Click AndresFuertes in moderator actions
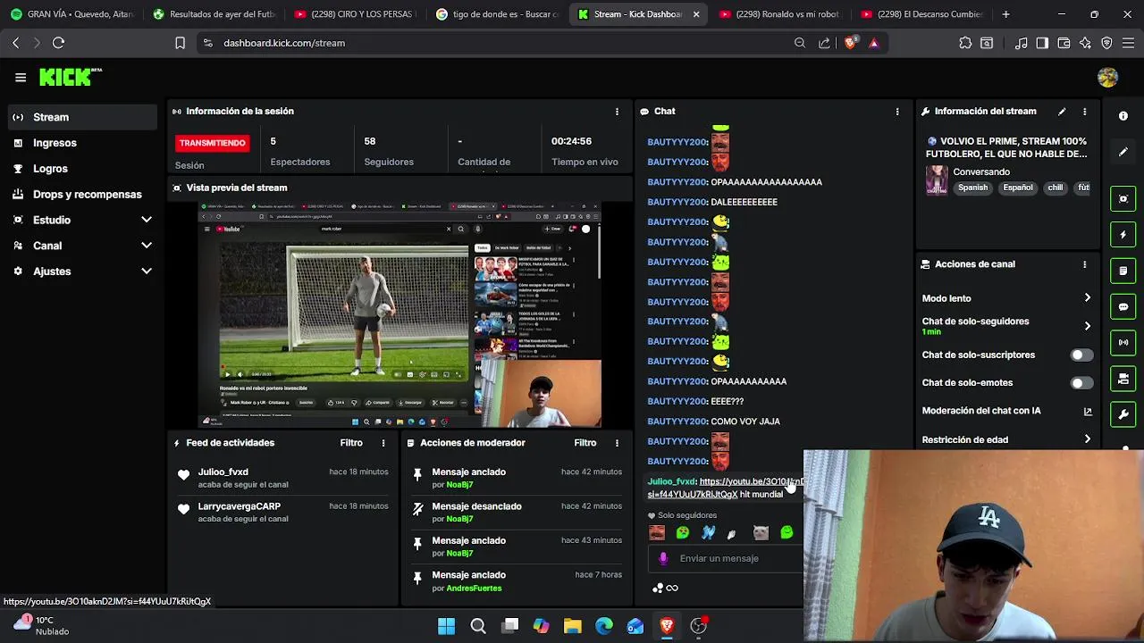The width and height of the screenshot is (1144, 643). click(x=474, y=589)
